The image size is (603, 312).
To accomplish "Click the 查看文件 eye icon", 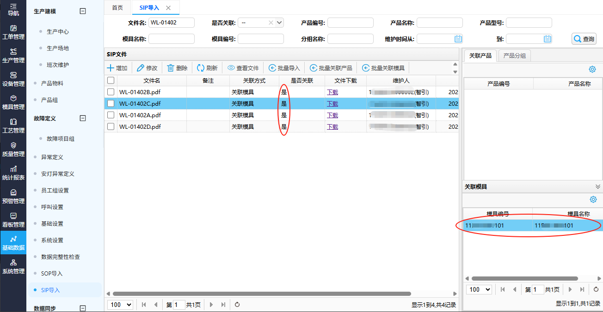I will (x=231, y=68).
